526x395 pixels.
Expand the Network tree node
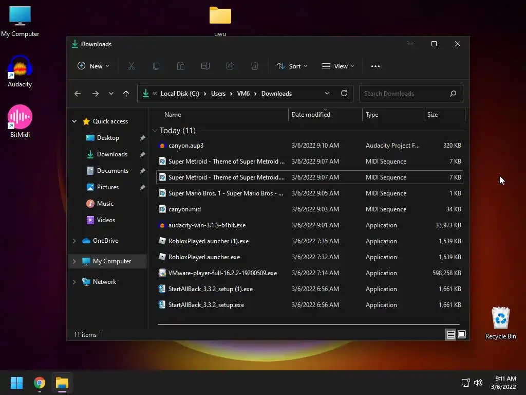(x=74, y=282)
